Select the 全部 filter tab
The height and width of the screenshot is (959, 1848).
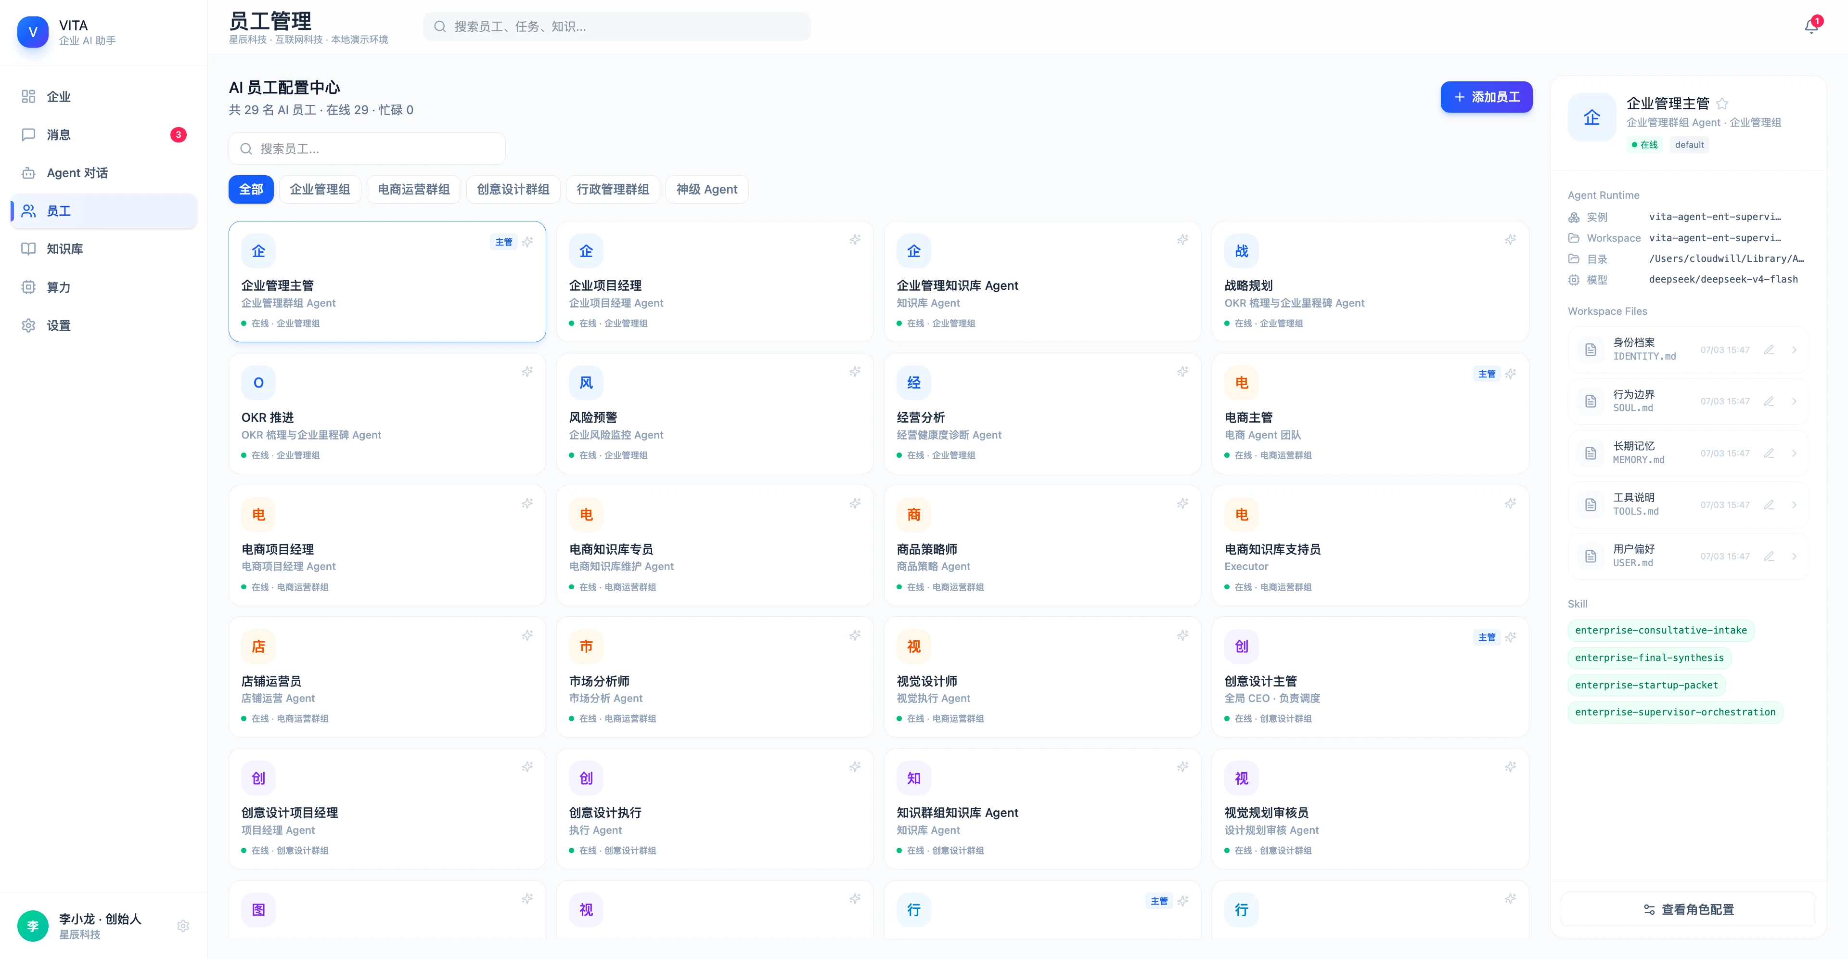click(x=251, y=190)
